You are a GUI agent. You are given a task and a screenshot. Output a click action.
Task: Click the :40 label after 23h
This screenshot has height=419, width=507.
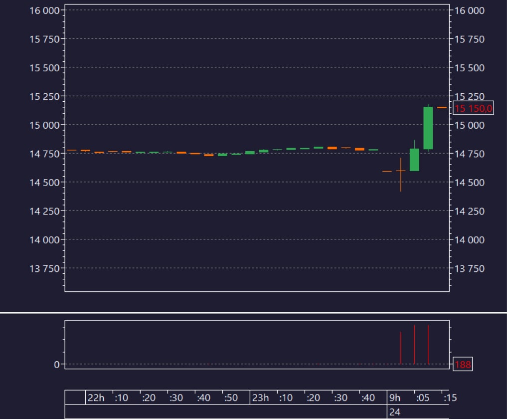point(368,398)
